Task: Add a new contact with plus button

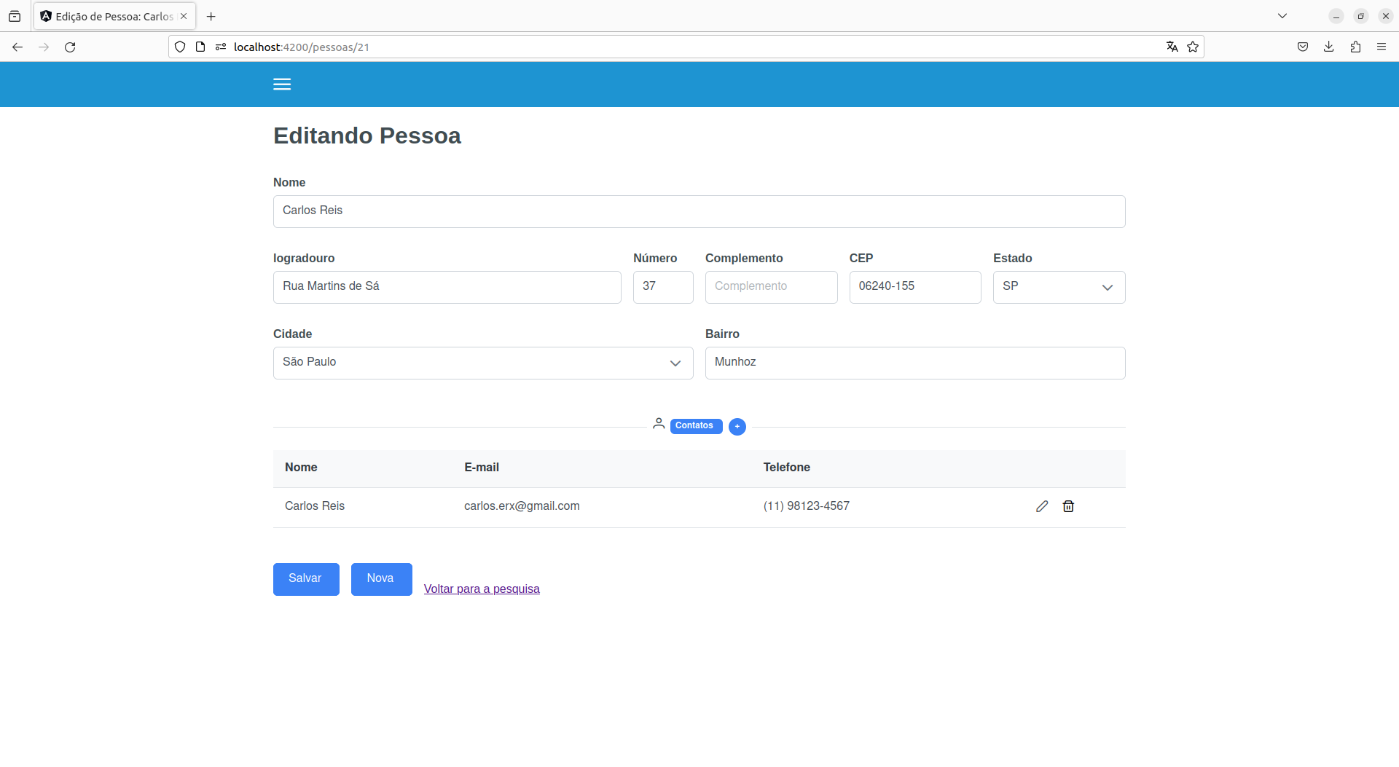Action: click(x=737, y=427)
